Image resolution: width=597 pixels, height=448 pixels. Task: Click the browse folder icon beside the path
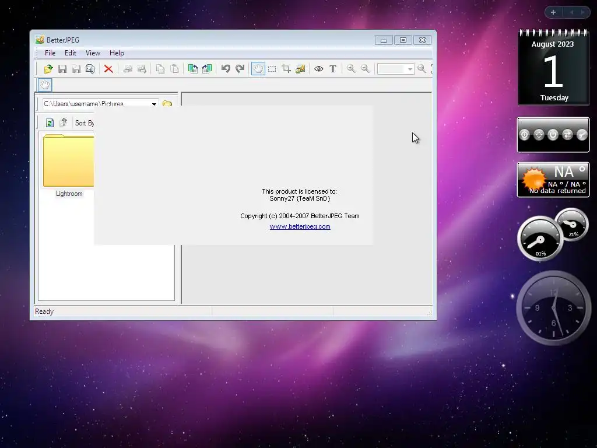pos(167,103)
